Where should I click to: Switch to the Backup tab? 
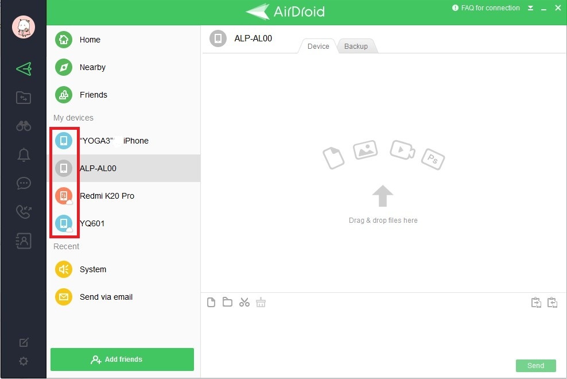[356, 46]
